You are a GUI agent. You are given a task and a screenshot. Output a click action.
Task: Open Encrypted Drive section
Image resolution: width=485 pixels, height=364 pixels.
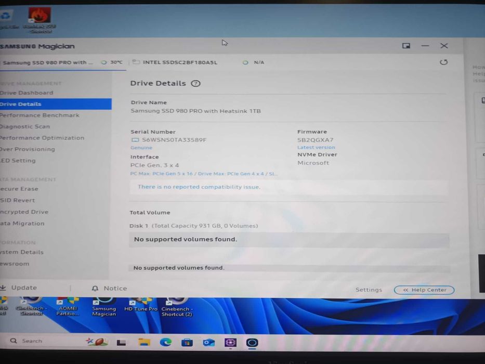(x=24, y=212)
